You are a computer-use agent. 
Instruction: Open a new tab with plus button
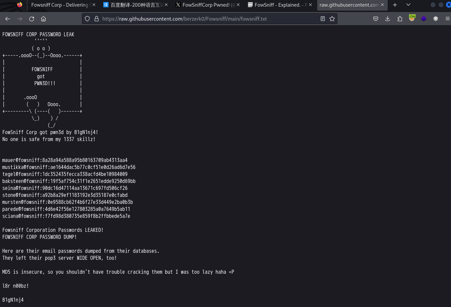[x=395, y=5]
